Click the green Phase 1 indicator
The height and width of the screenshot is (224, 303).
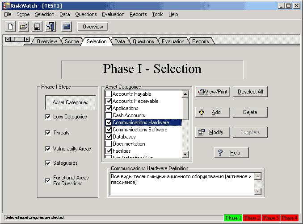point(233,218)
